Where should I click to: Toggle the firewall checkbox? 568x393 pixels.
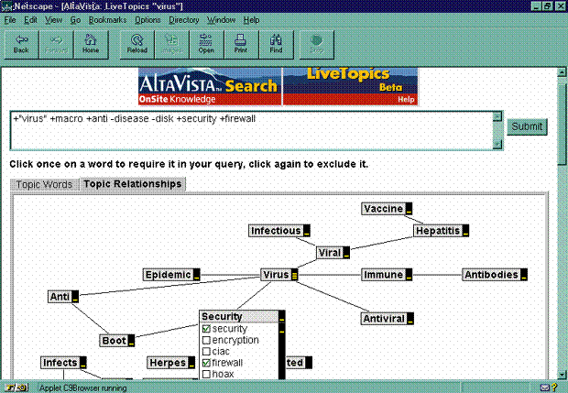tap(206, 363)
